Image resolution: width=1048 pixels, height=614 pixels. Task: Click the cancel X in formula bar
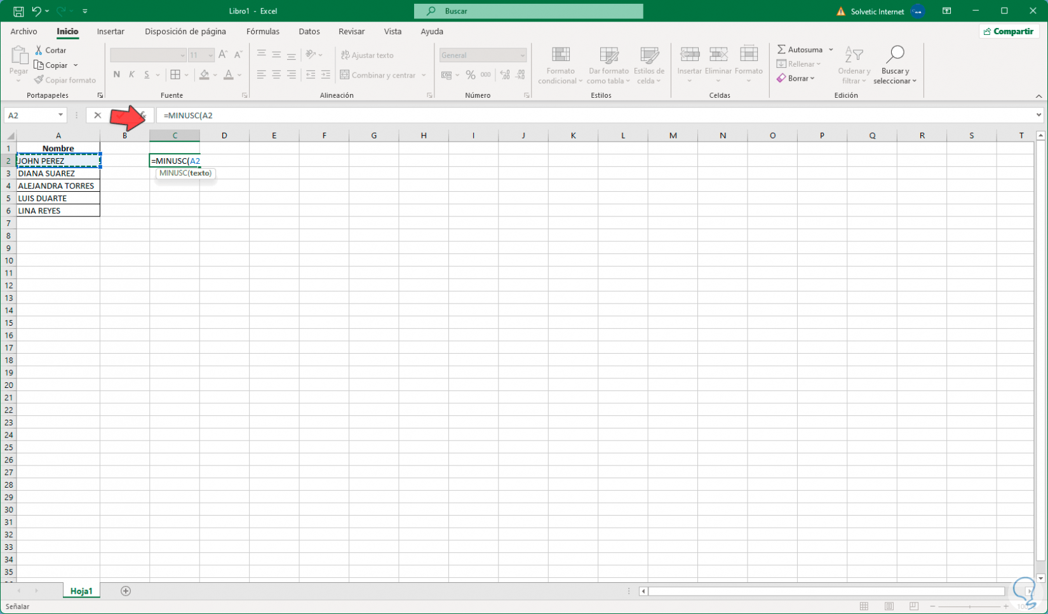coord(97,115)
